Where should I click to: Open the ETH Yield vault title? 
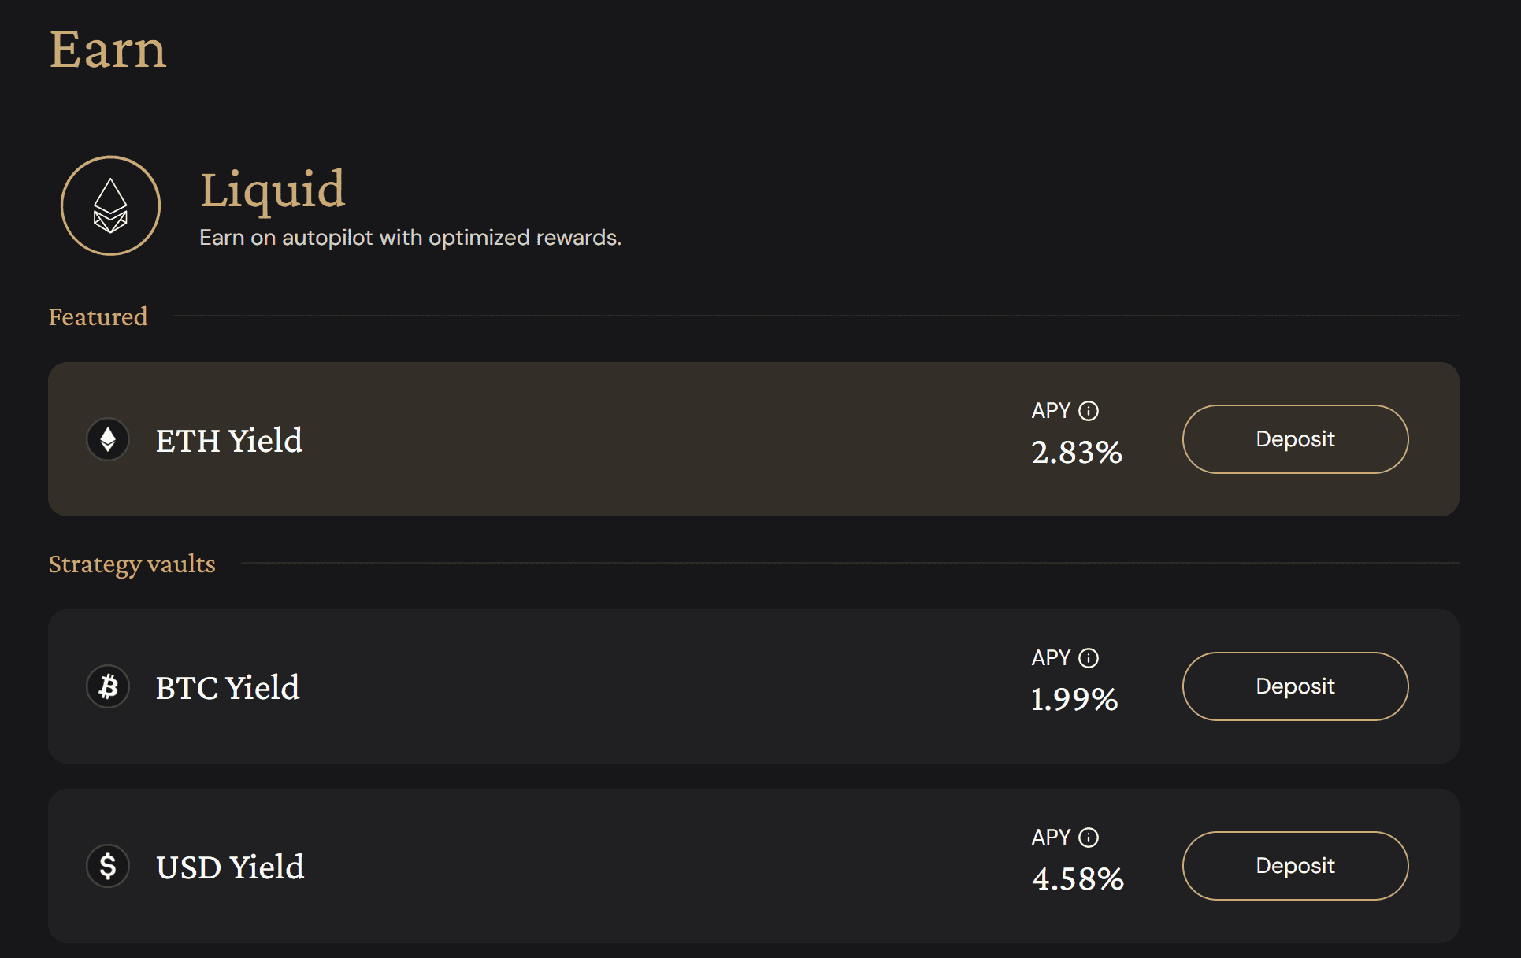(x=229, y=441)
